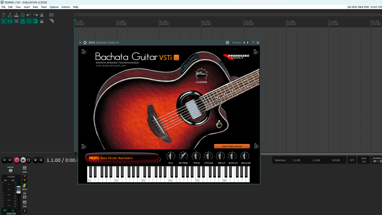Image resolution: width=382 pixels, height=215 pixels.
Task: Go to project end transport button
Action: (10, 160)
